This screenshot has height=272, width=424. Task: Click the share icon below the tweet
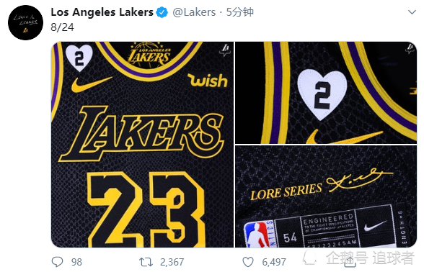tap(349, 261)
